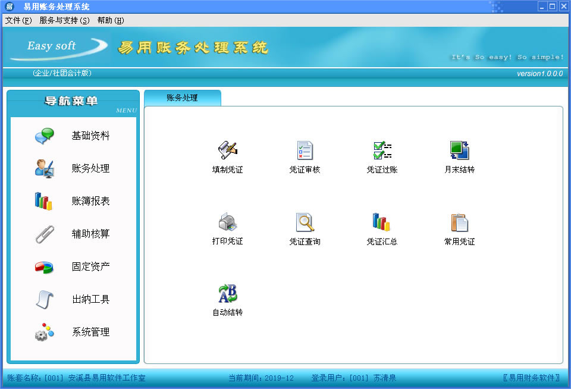Select 辅助核算 label in navigation menu
Viewport: 571px width, 389px height.
[90, 234]
